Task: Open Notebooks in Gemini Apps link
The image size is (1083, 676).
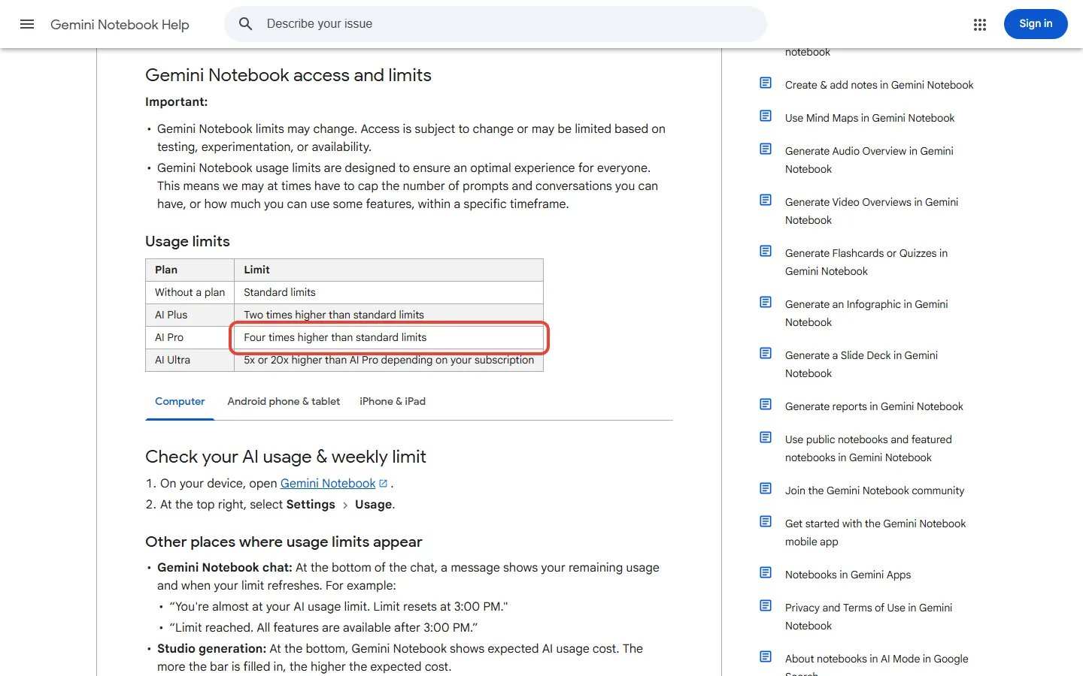Action: pos(848,575)
